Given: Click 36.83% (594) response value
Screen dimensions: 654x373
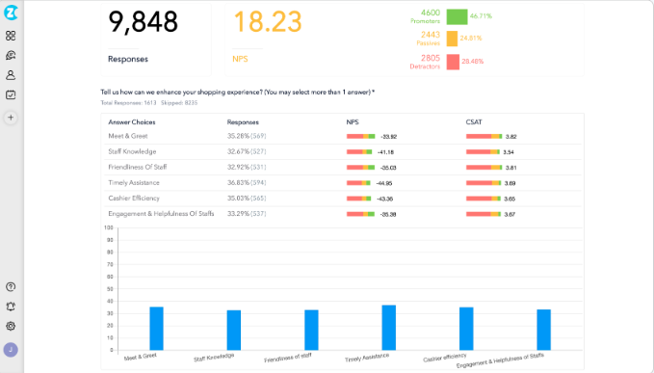Looking at the screenshot, I should click(247, 183).
